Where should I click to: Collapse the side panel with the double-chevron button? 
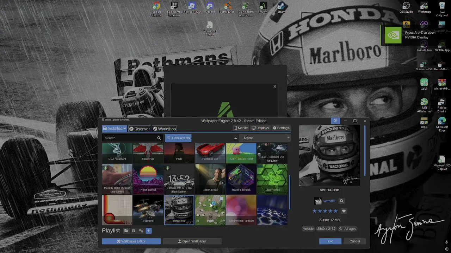coord(335,121)
